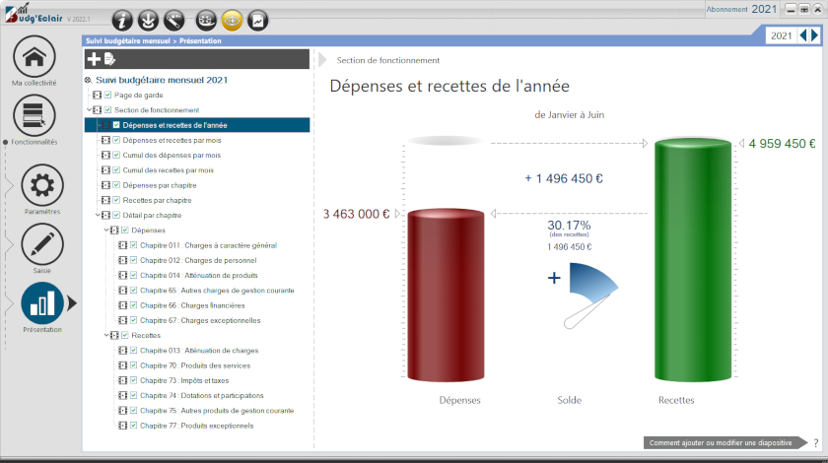Collapse the Dépenses subtree arrow
828x463 pixels.
[106, 231]
